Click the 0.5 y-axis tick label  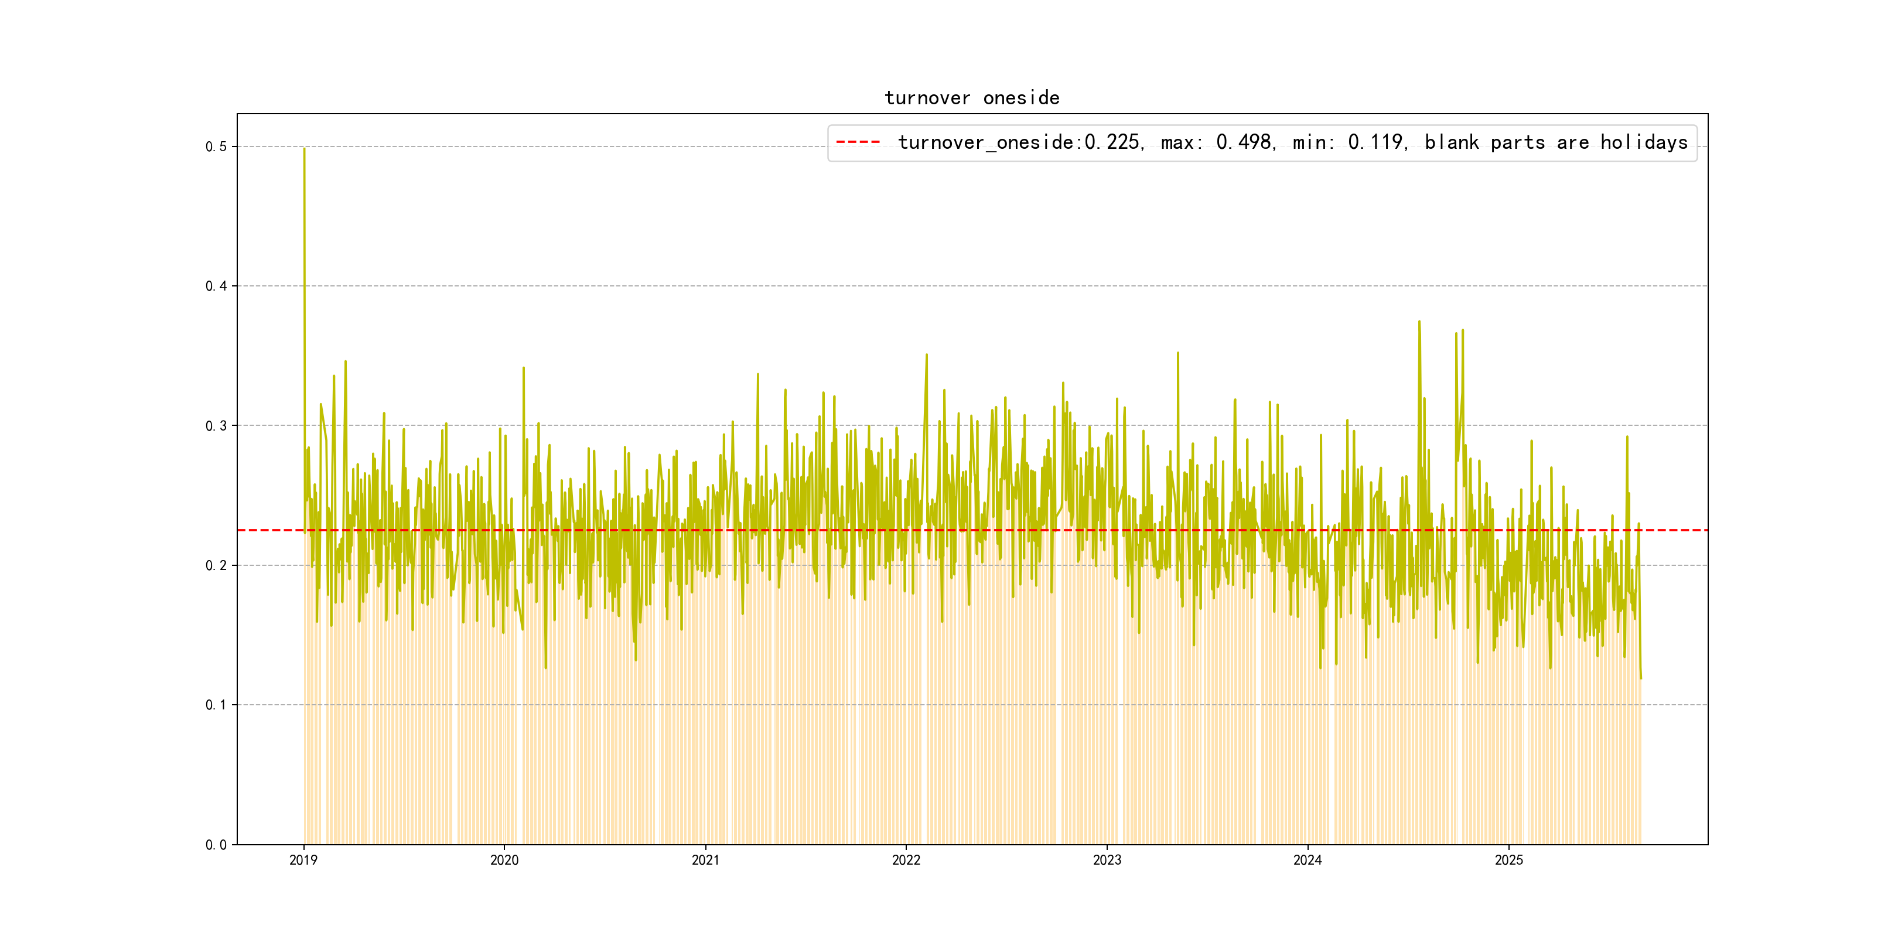(x=216, y=146)
